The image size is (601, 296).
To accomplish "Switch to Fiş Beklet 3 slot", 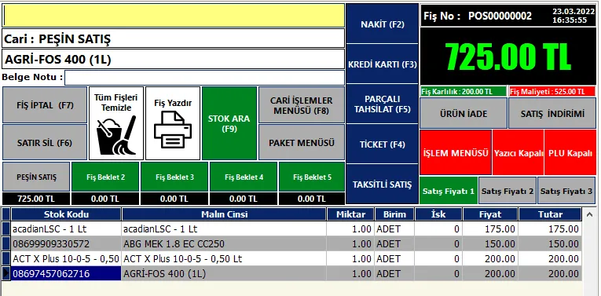I will pos(174,177).
